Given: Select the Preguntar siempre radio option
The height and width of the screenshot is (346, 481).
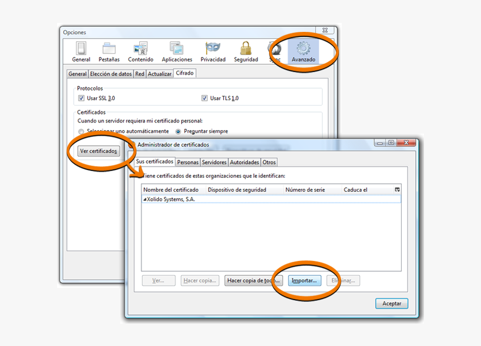Looking at the screenshot, I should tap(178, 131).
